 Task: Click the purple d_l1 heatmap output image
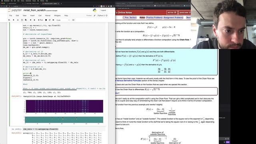coord(64,106)
